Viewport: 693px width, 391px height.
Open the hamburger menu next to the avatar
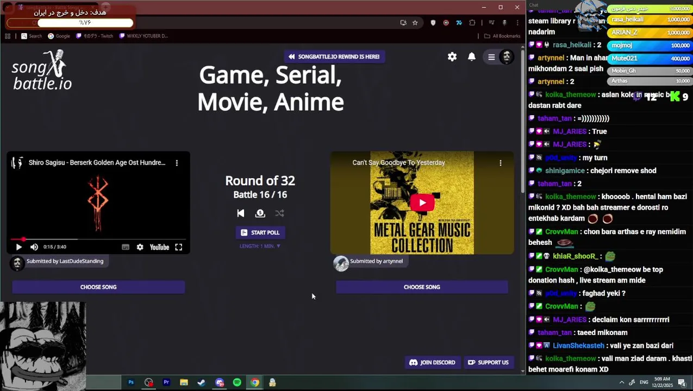pos(491,56)
